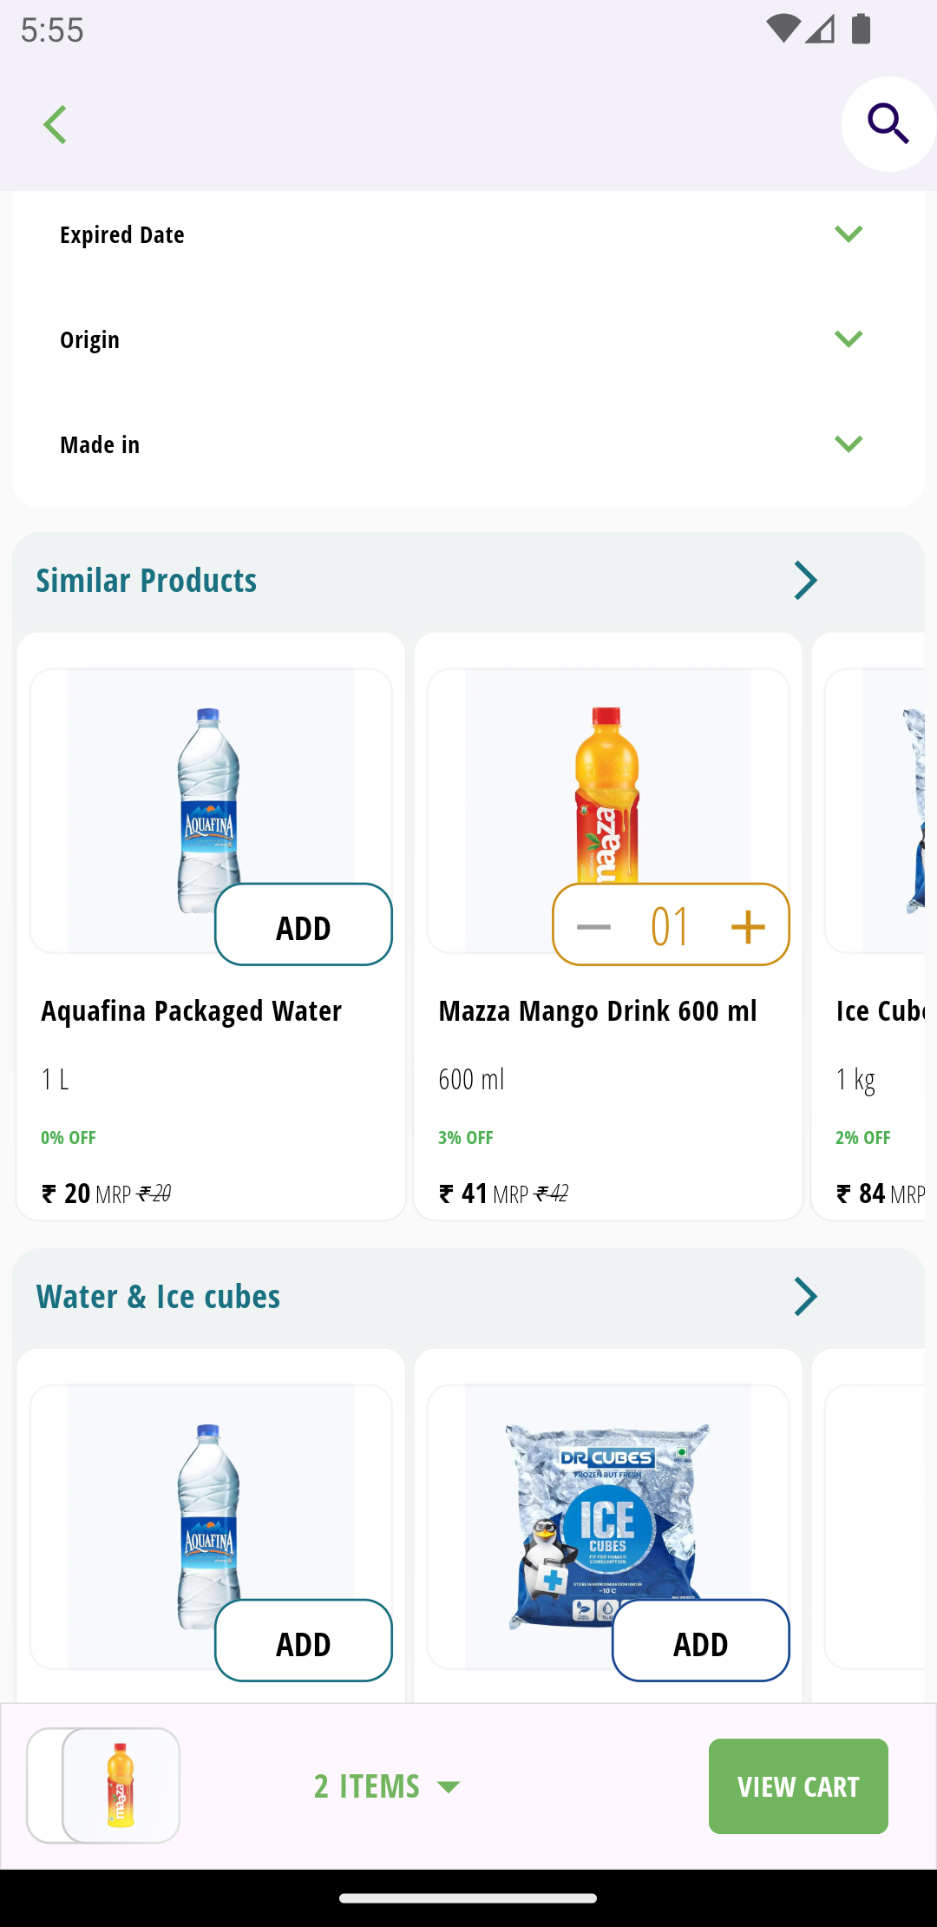Open Aquafina Packaged Water product title
Screen dimensions: 937x1927
click(x=192, y=1011)
